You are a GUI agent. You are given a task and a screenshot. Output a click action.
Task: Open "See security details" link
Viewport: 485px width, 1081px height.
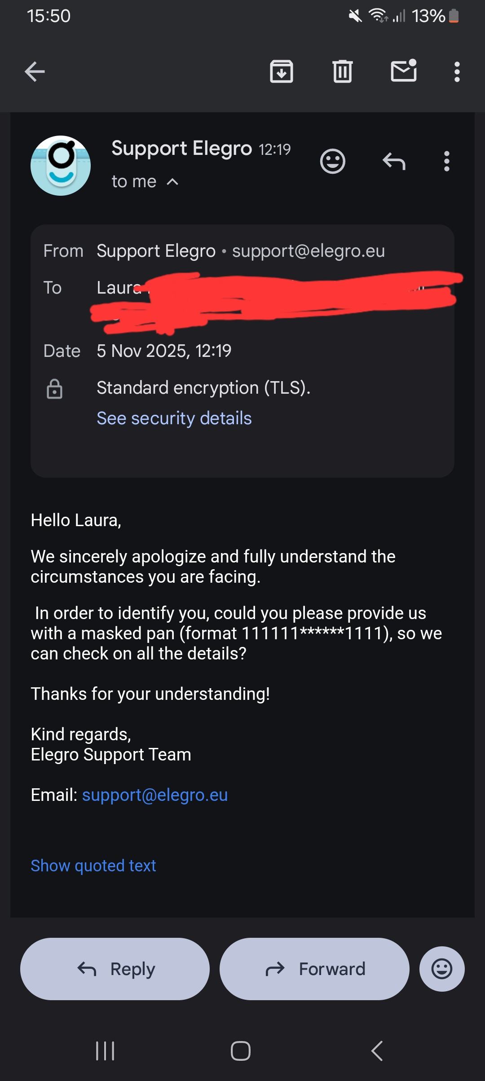click(174, 418)
